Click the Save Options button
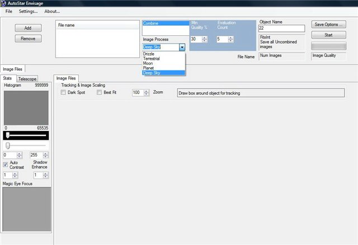This screenshot has width=358, height=245. point(329,25)
